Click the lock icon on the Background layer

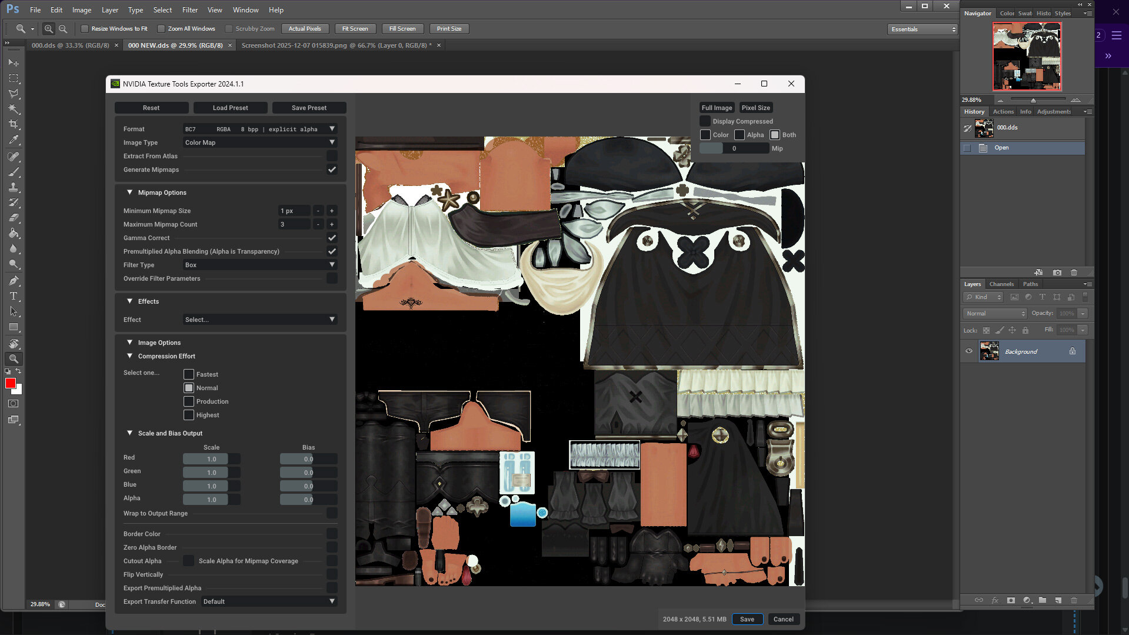pos(1073,351)
